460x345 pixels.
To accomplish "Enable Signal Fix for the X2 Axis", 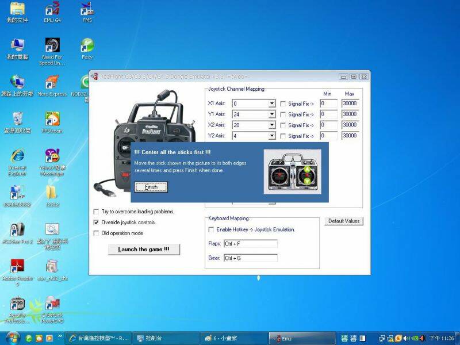I will tap(283, 125).
